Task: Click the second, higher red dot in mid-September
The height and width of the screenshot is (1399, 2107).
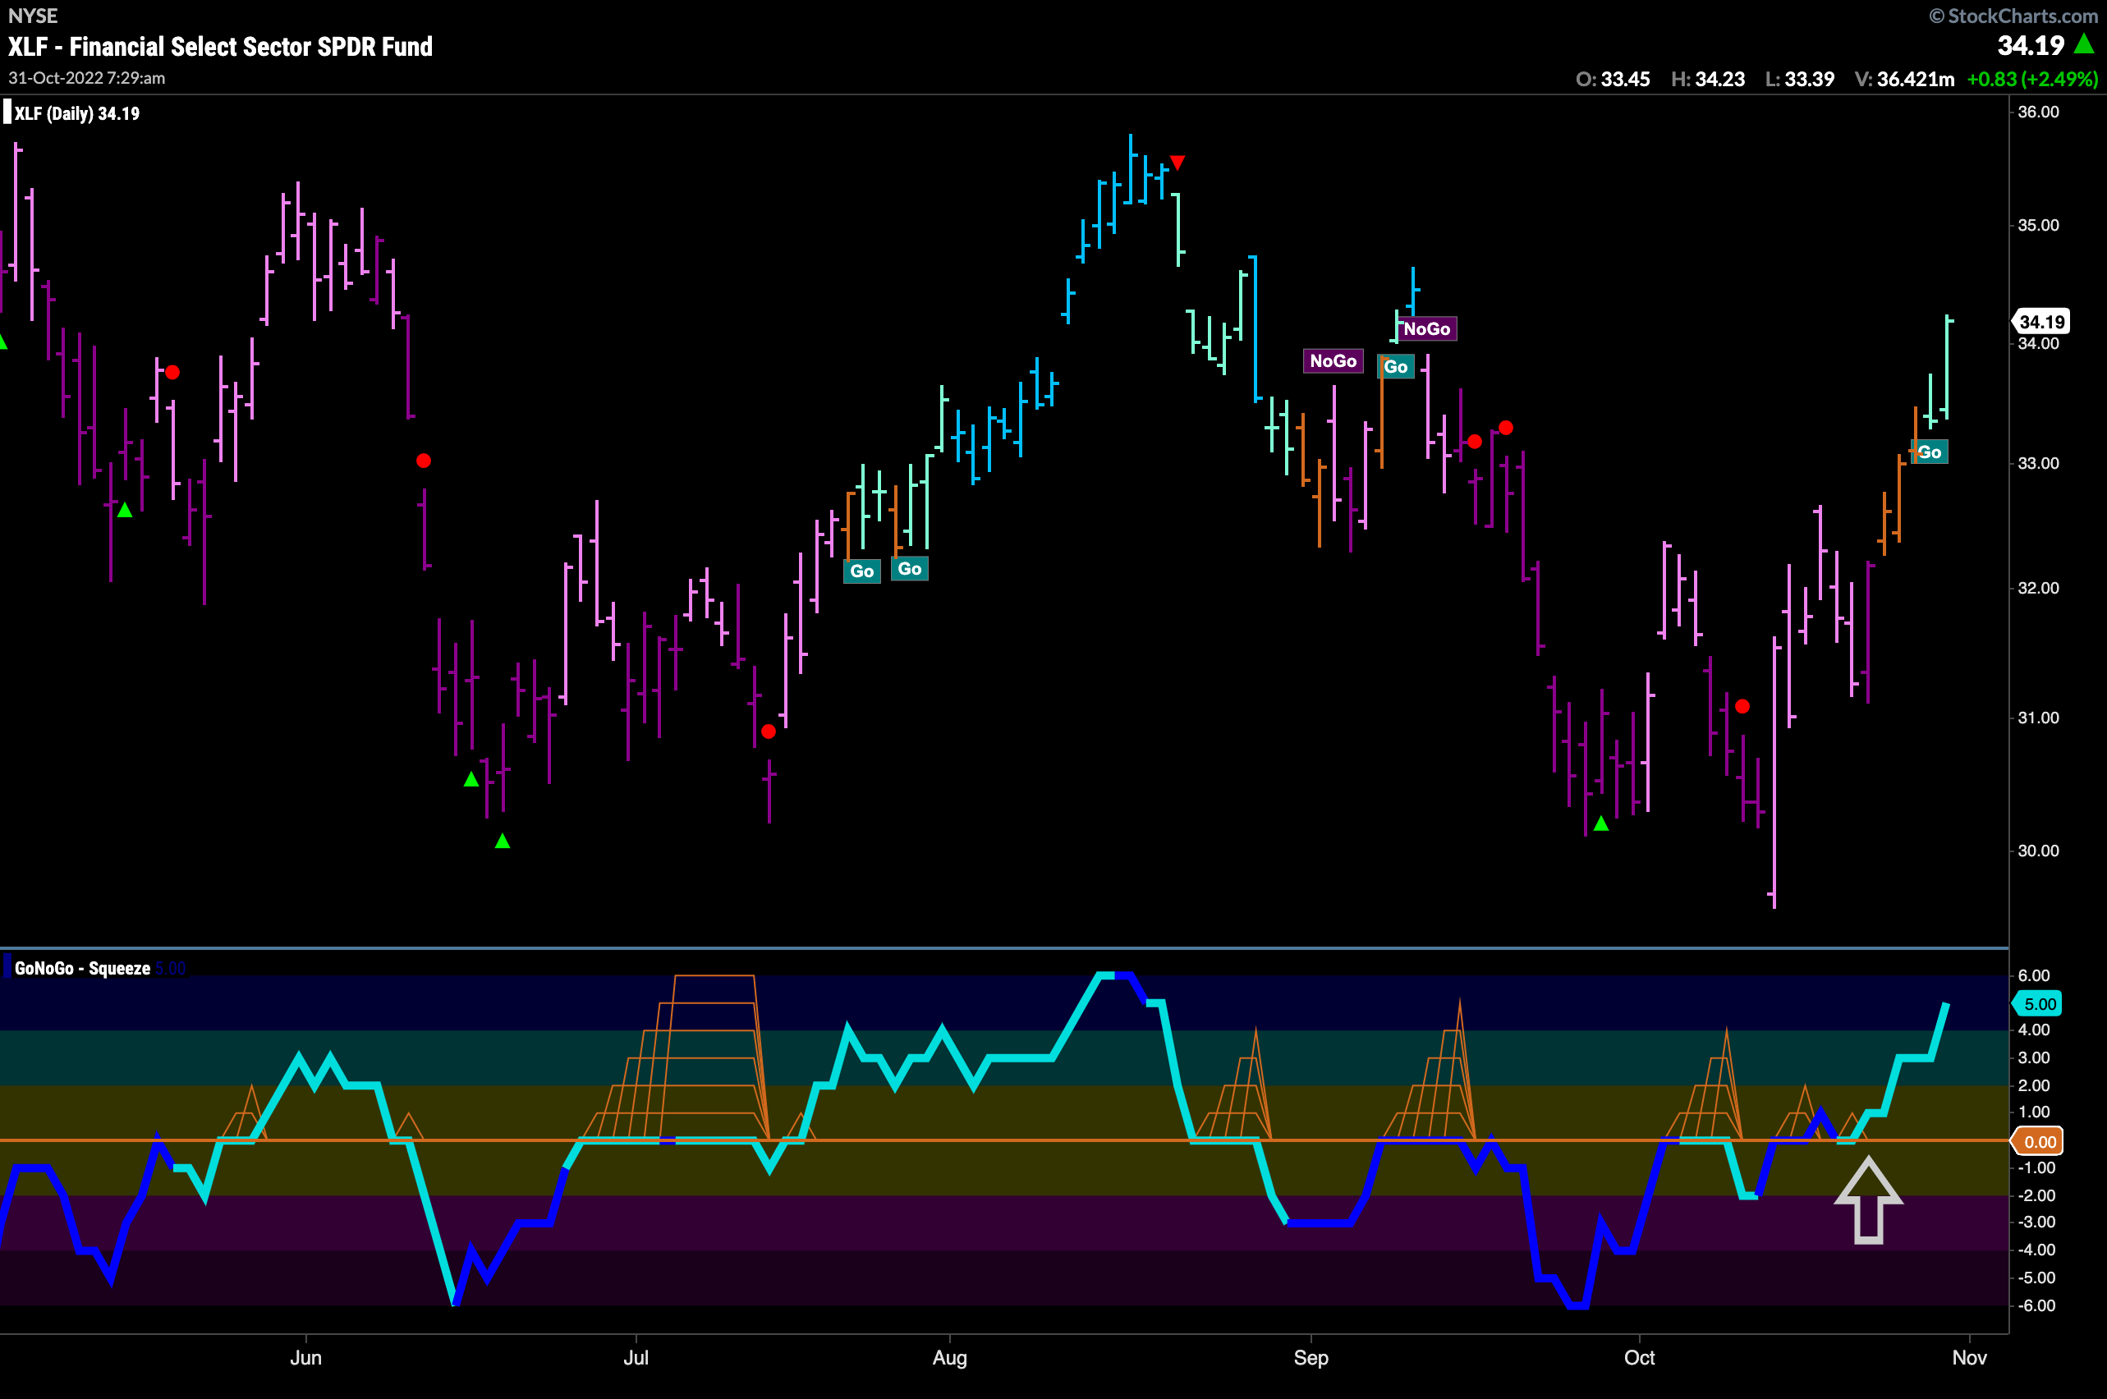Action: point(1505,428)
